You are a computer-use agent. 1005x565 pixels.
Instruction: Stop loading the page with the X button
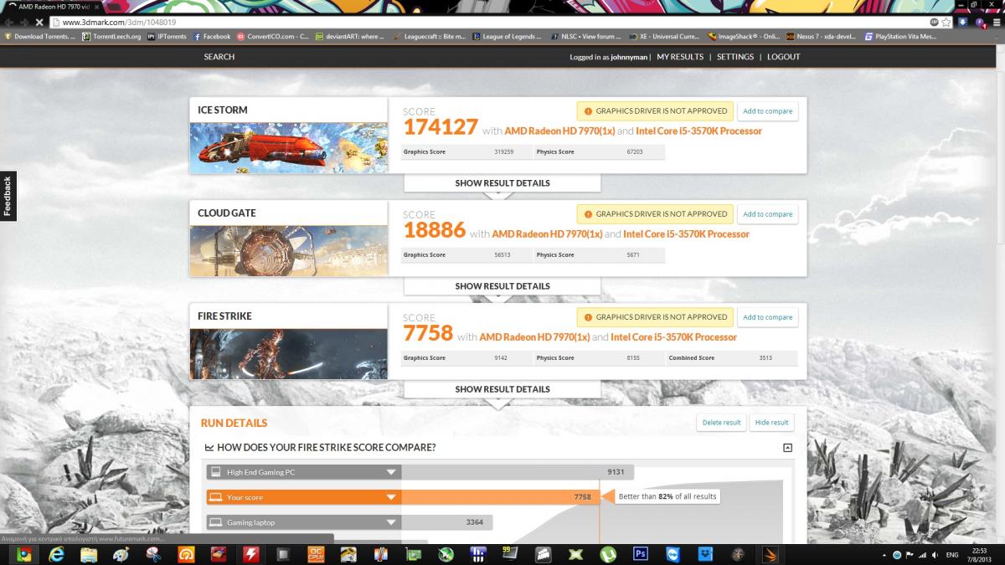39,22
